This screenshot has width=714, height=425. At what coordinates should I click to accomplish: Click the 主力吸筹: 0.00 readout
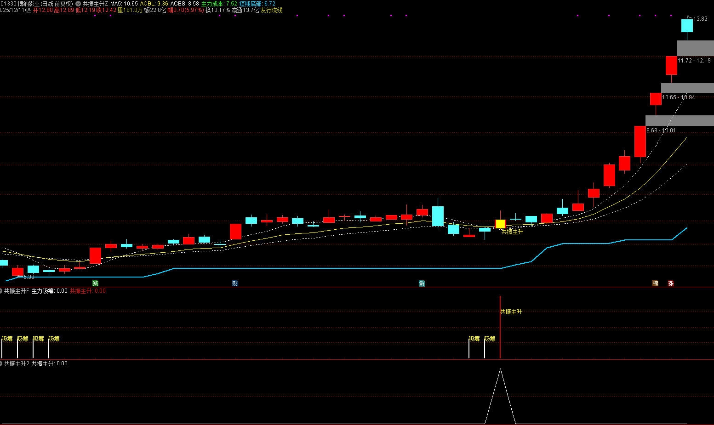[x=50, y=291]
